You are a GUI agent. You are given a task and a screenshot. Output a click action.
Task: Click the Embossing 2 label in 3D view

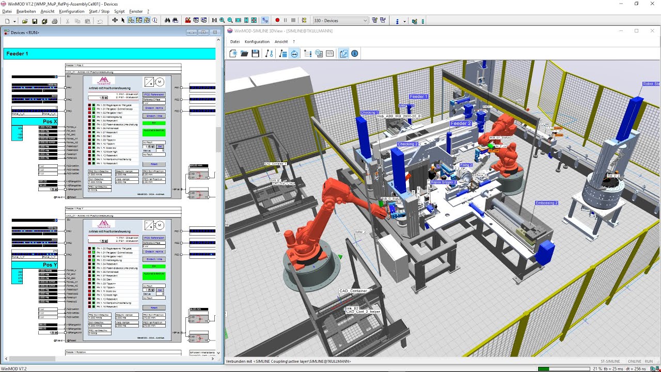[547, 203]
